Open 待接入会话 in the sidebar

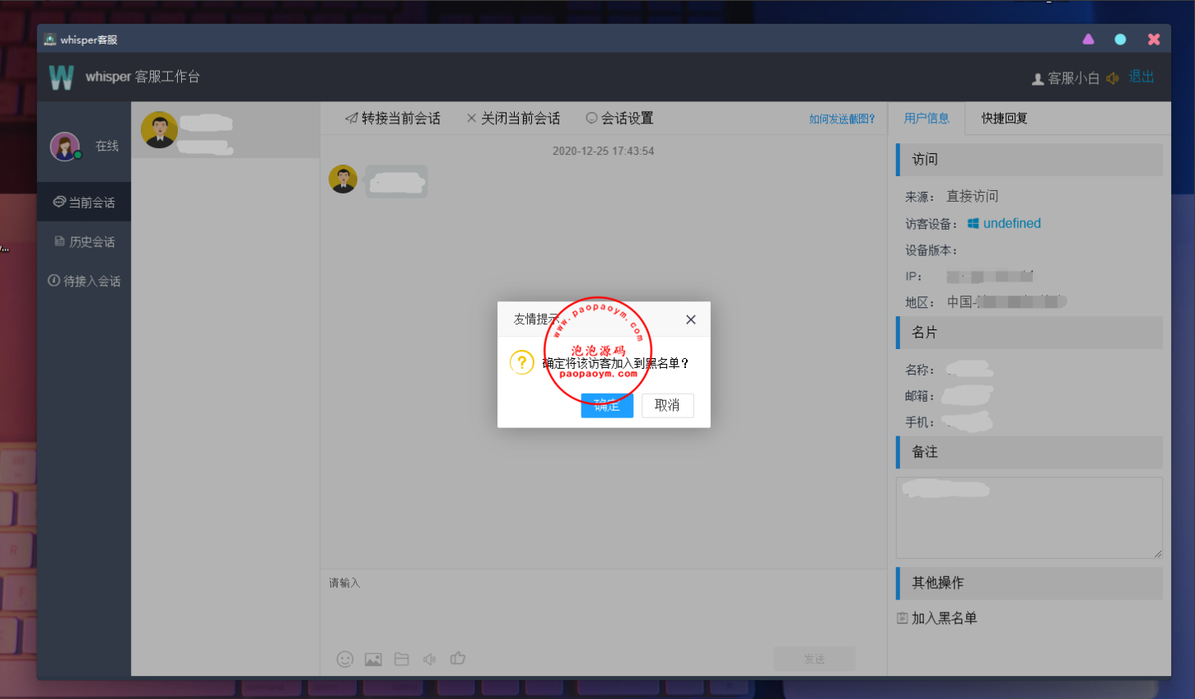click(84, 282)
